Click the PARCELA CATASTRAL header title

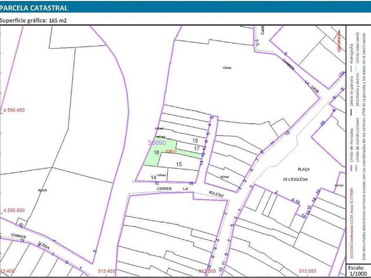(x=34, y=8)
